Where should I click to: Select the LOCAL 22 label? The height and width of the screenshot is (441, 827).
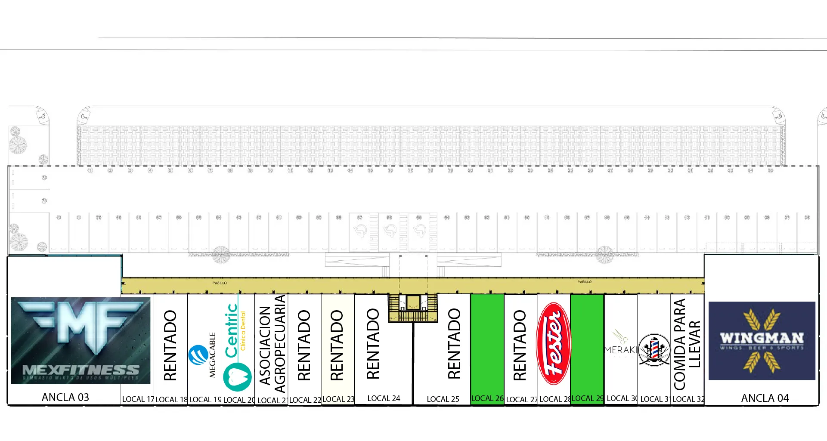[x=305, y=400]
